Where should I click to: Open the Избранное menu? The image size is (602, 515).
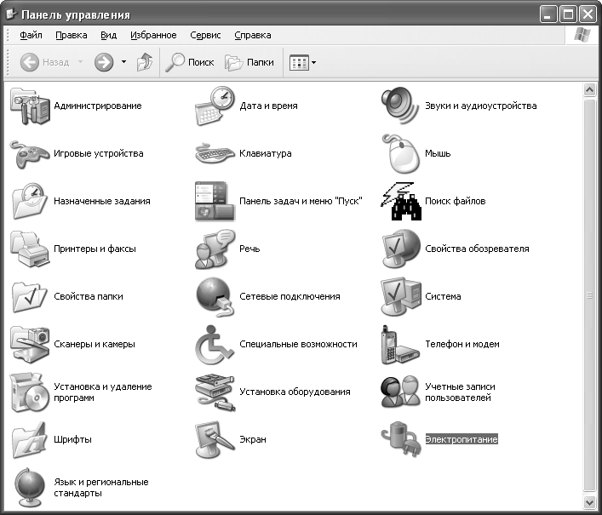tap(153, 35)
